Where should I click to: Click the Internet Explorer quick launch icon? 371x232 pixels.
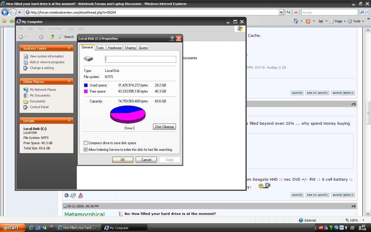coord(31,228)
